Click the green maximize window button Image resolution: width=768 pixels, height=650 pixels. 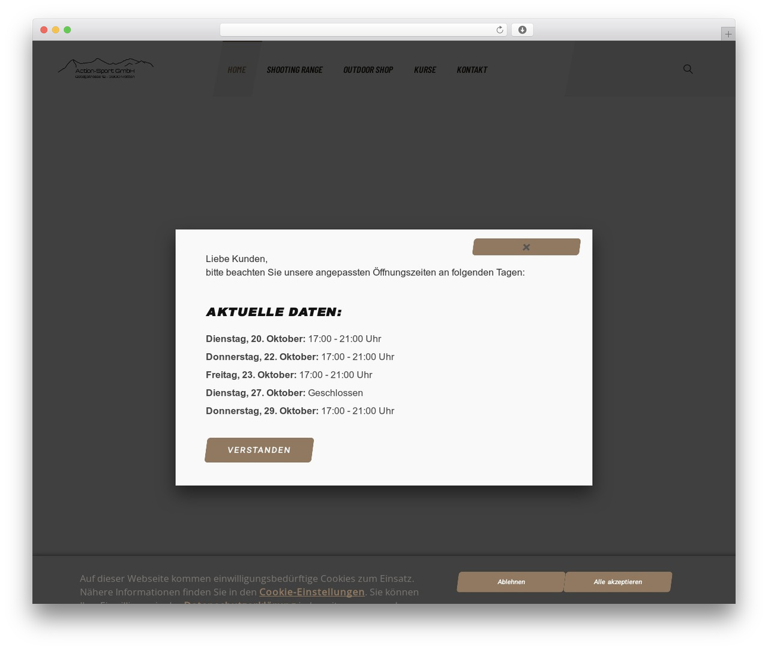pyautogui.click(x=67, y=30)
